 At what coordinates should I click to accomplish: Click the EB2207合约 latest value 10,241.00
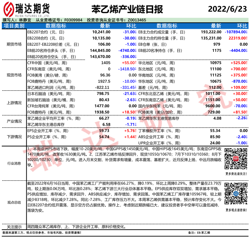(x=101, y=32)
